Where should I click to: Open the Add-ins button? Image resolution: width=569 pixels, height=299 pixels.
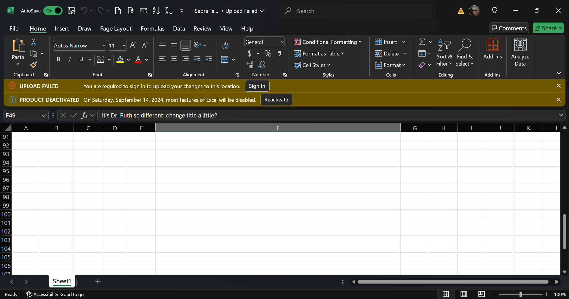[493, 49]
